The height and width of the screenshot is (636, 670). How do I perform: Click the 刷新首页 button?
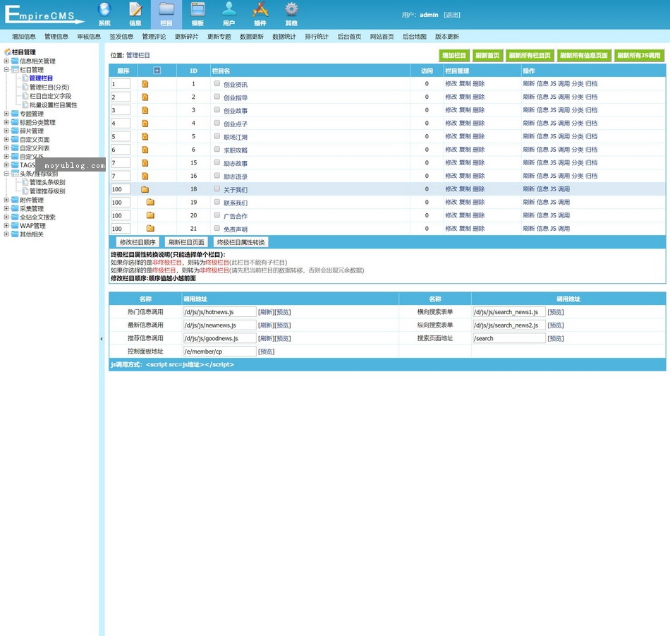coord(487,56)
